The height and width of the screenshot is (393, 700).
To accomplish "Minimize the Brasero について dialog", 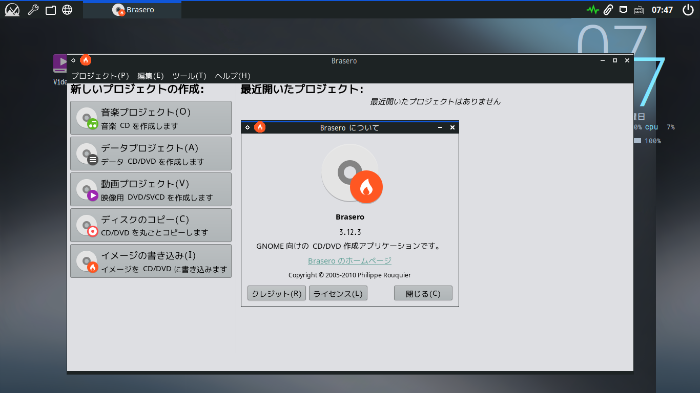I will click(440, 127).
